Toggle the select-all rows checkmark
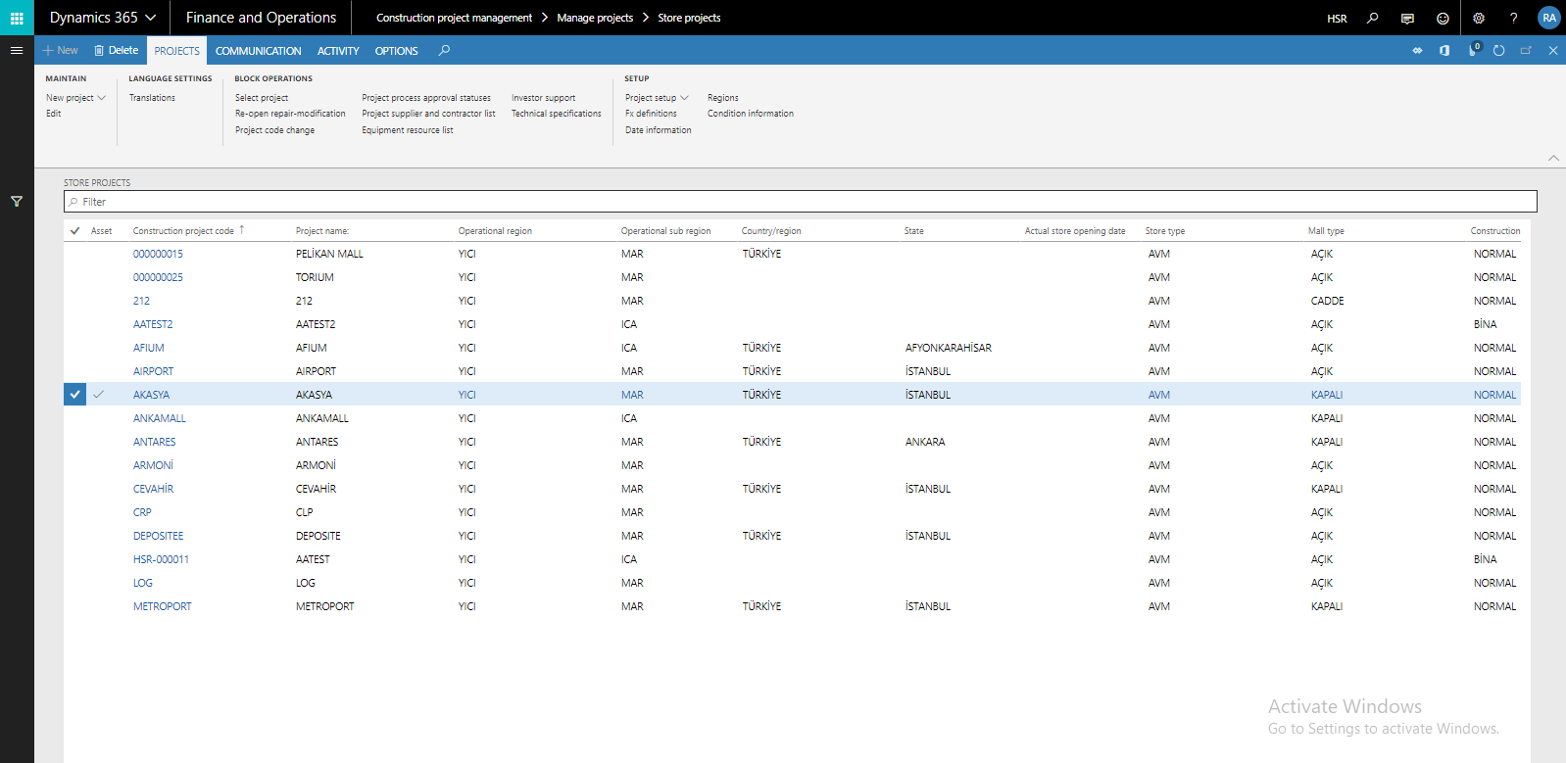 74,231
